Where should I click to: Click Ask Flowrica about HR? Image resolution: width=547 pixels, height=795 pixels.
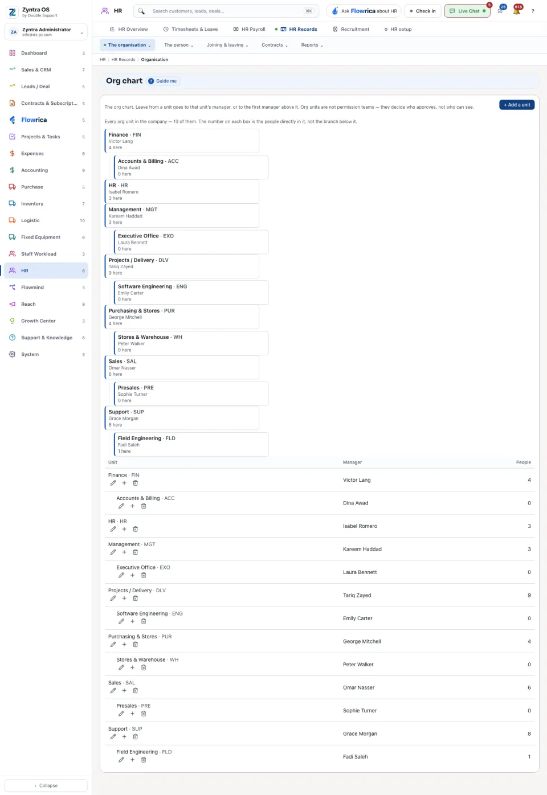point(364,11)
